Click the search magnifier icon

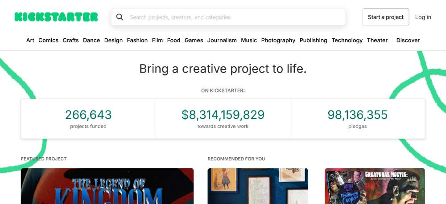(x=120, y=17)
